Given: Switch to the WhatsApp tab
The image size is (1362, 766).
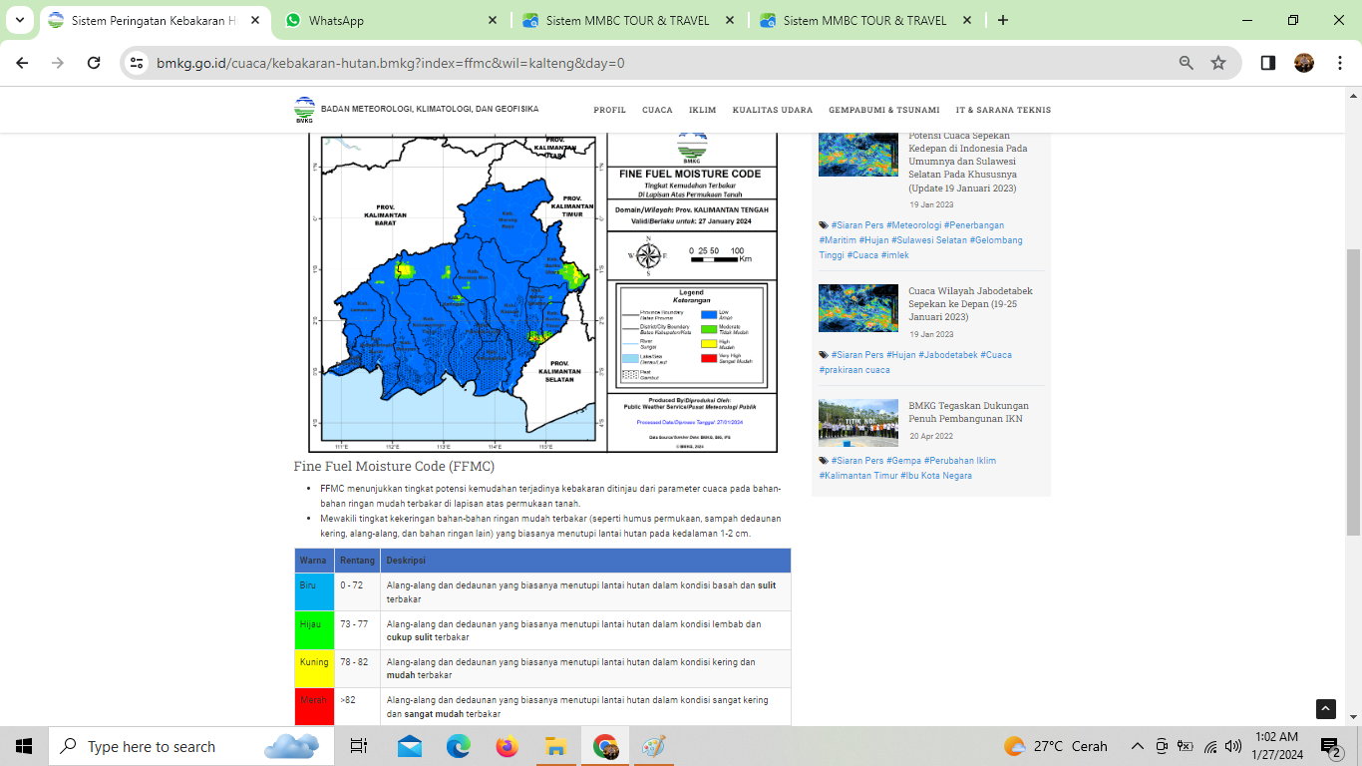Looking at the screenshot, I should tap(379, 20).
